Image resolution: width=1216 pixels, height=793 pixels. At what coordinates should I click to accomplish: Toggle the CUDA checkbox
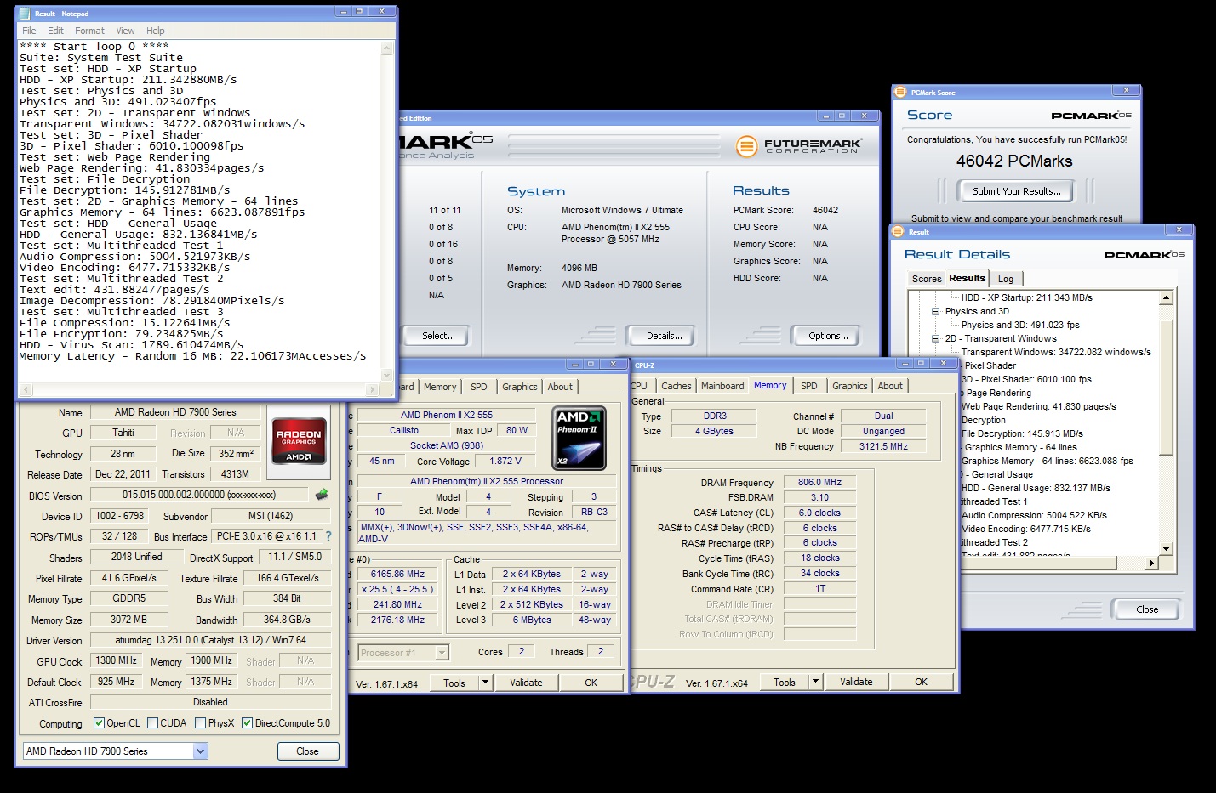pos(152,723)
